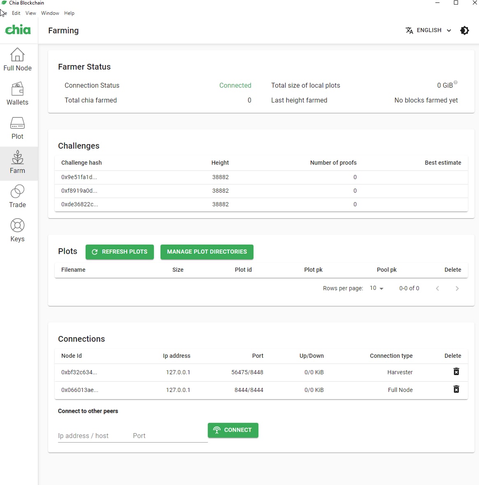
Task: Click the Connected status text
Action: [x=235, y=85]
